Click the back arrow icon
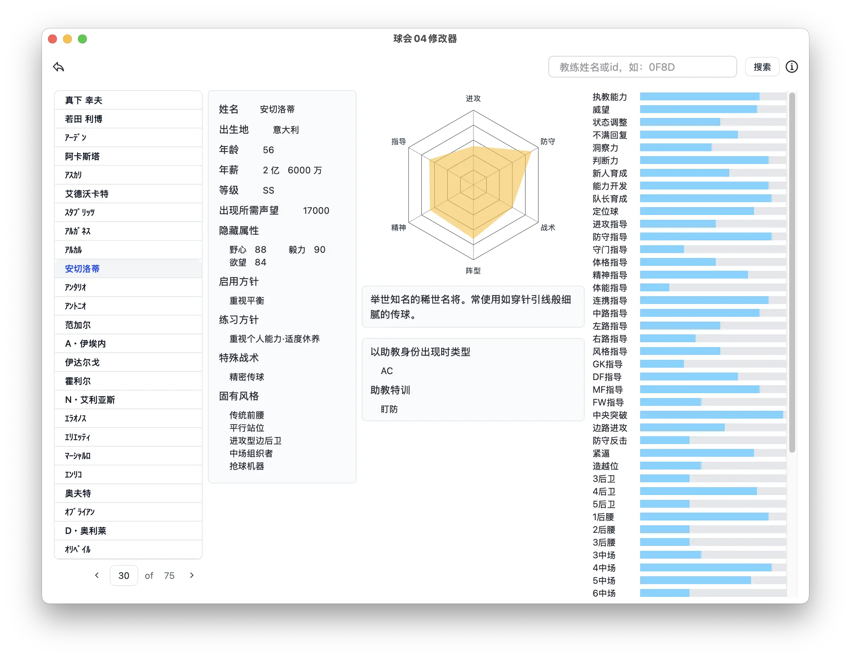The width and height of the screenshot is (851, 659). 58,67
